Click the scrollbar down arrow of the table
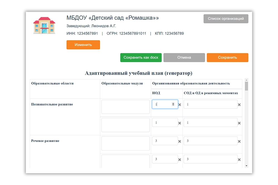This screenshot has height=185, width=278. 246,166
